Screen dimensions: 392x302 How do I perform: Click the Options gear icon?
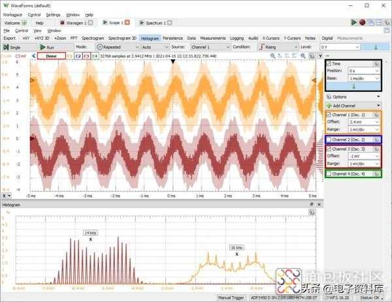(329, 97)
